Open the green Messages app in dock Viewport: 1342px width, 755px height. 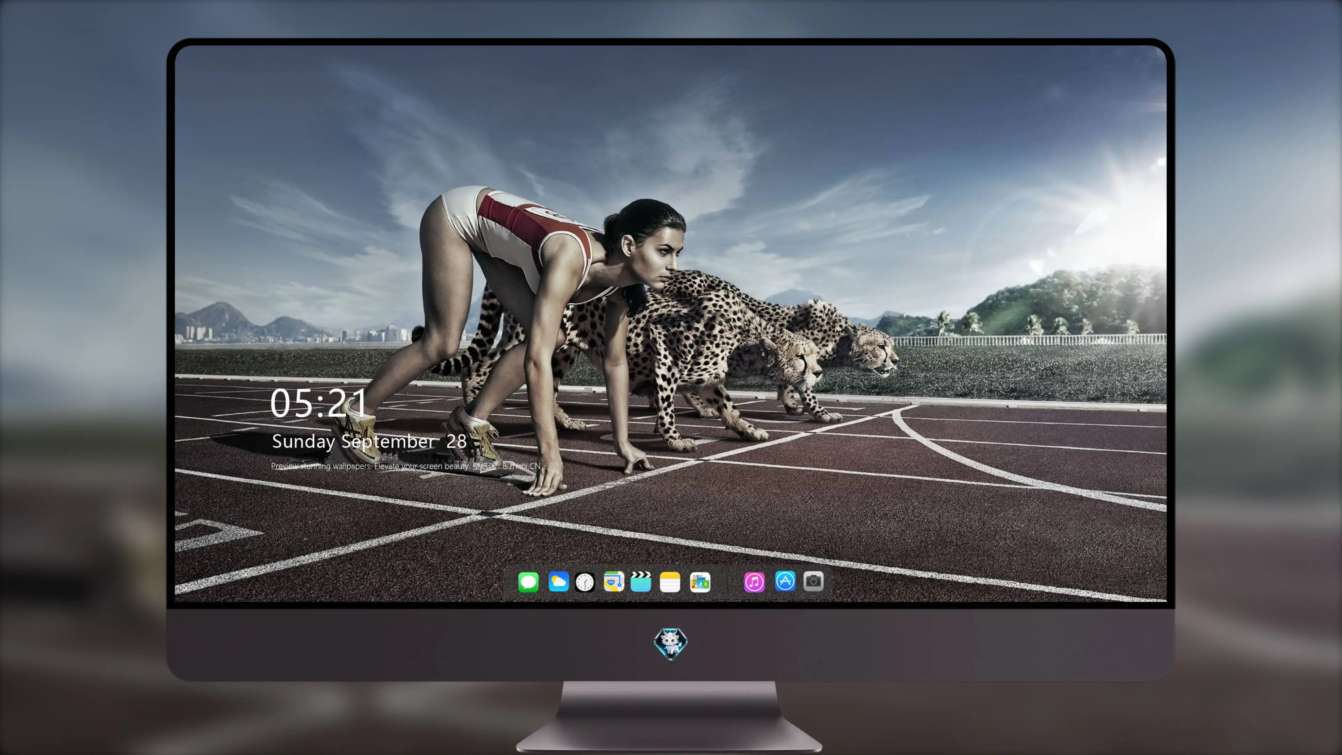(528, 582)
